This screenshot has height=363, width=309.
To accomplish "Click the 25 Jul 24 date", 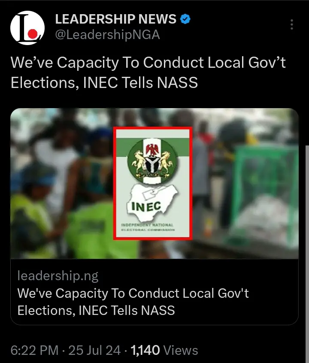I will pos(95,350).
